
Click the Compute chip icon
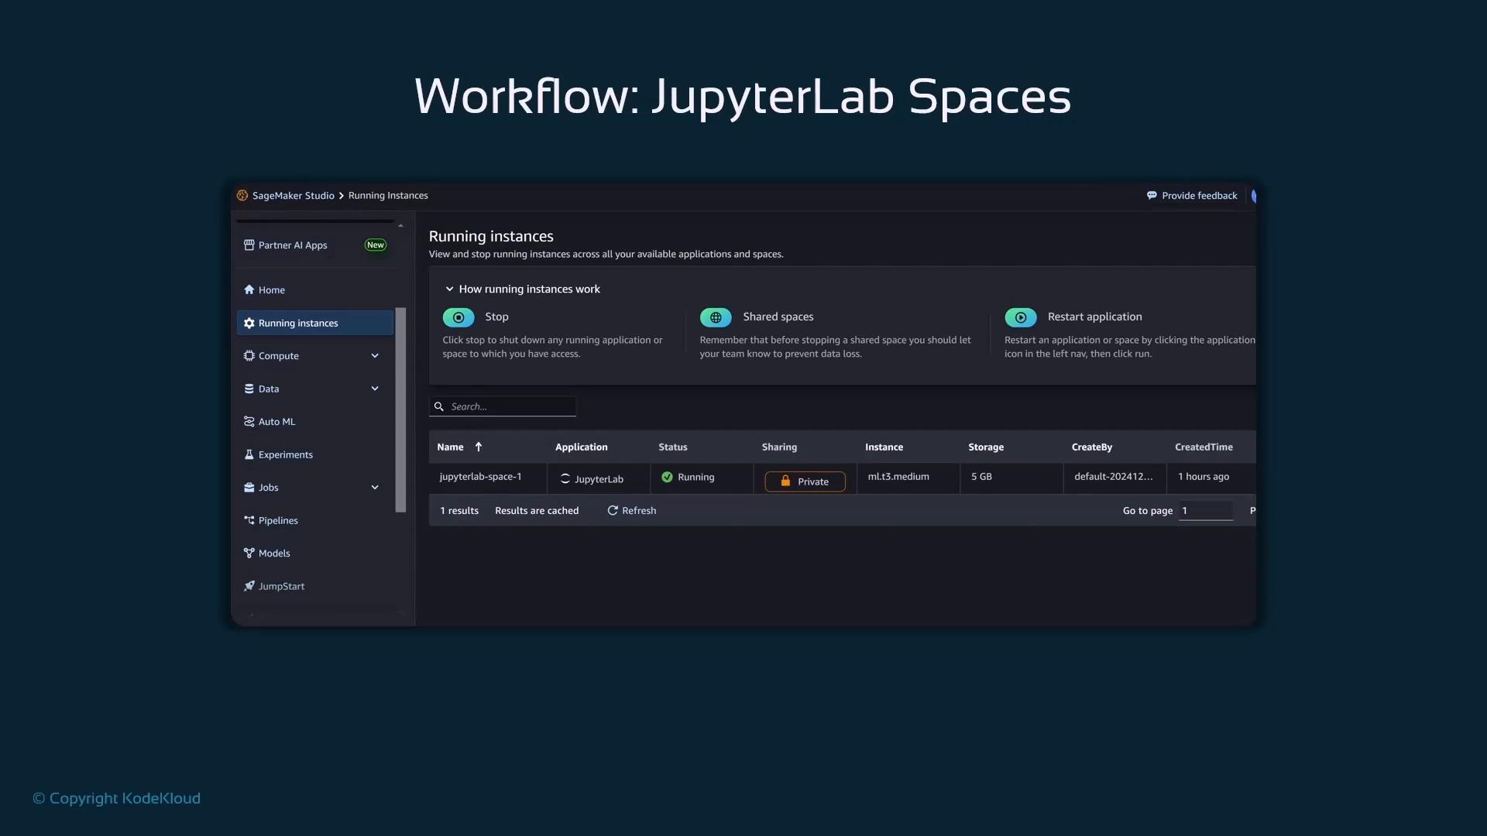pyautogui.click(x=249, y=355)
